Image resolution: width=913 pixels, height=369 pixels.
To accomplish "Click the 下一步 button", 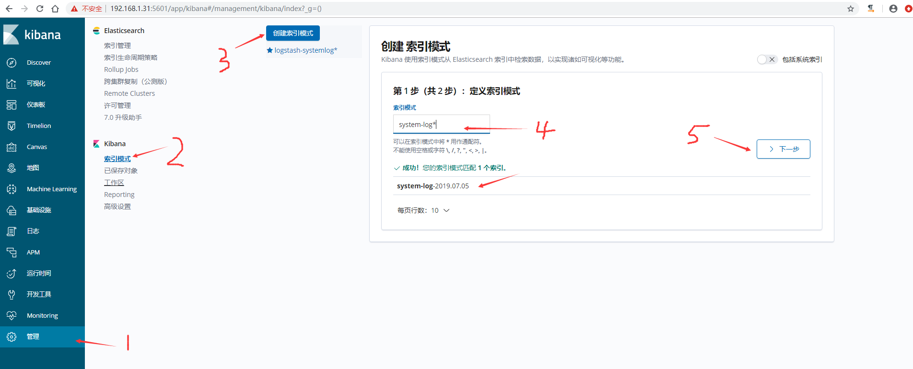I will 784,149.
